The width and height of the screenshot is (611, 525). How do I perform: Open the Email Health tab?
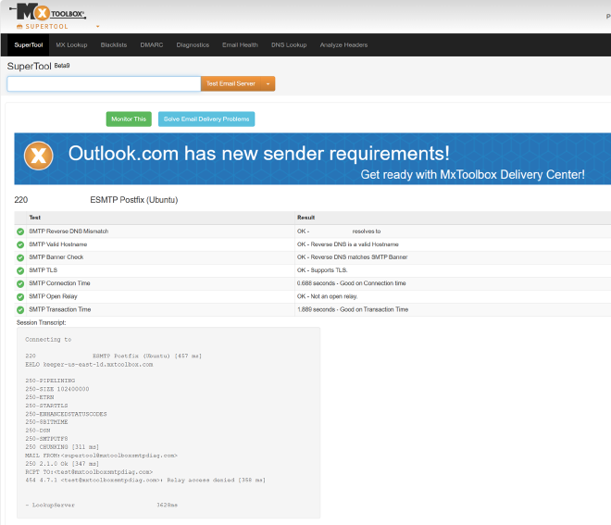(240, 44)
